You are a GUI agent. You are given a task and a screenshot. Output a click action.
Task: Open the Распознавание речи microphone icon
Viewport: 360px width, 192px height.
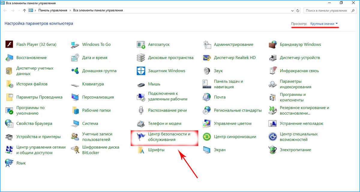point(141,110)
